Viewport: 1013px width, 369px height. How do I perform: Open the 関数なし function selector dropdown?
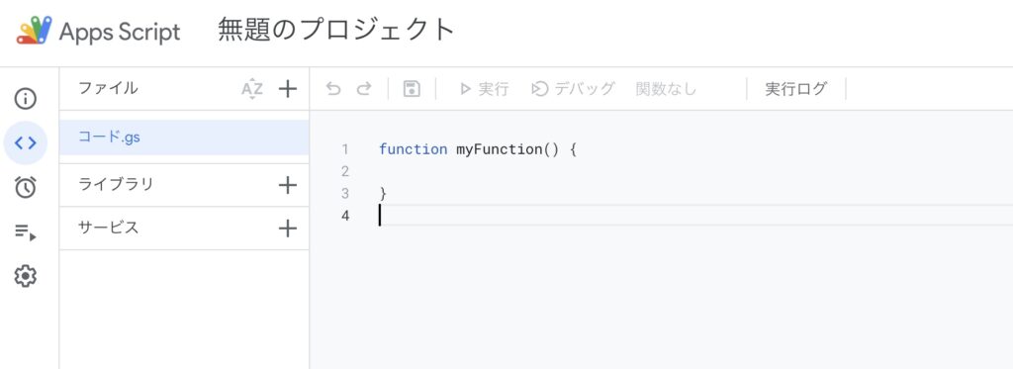(x=666, y=89)
